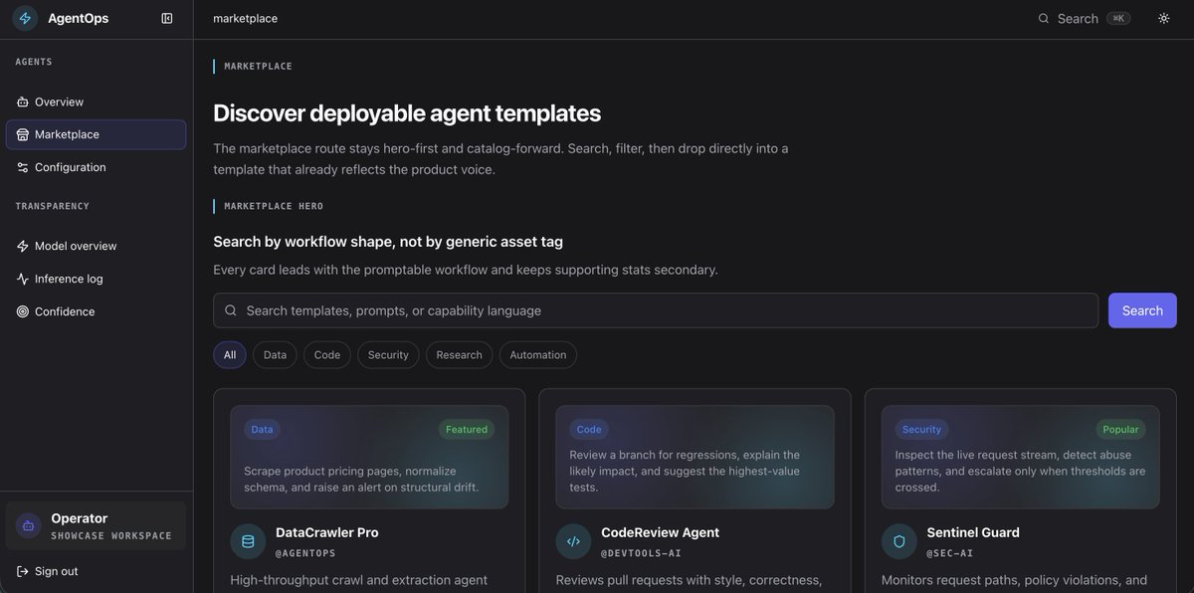
Task: Click the Sentinel Guard title
Action: pos(973,532)
